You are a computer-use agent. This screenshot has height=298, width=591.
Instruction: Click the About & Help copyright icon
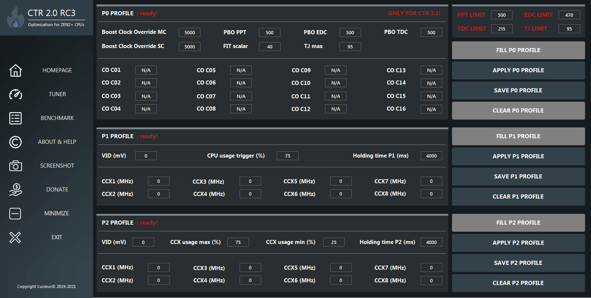15,142
